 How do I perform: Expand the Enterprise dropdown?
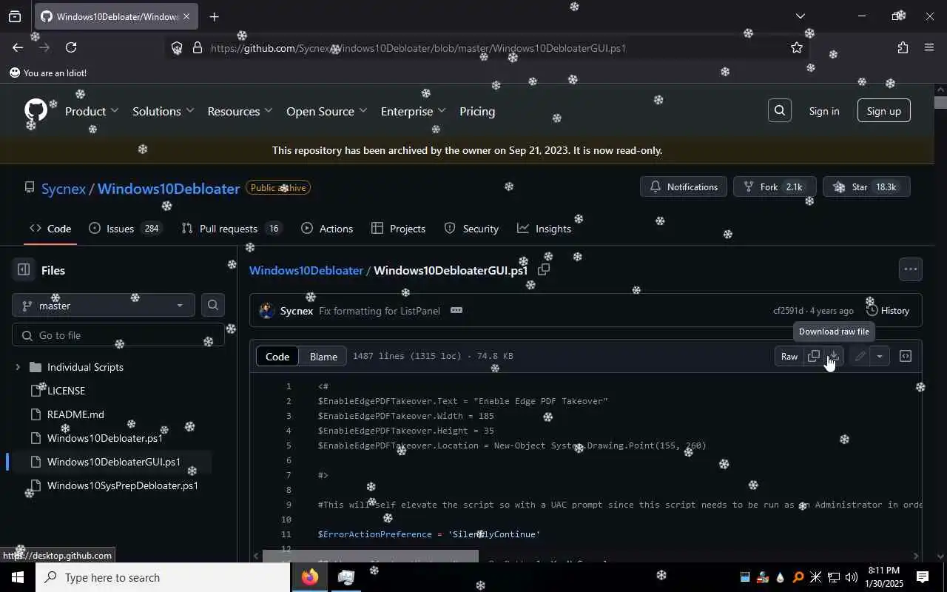coord(413,111)
